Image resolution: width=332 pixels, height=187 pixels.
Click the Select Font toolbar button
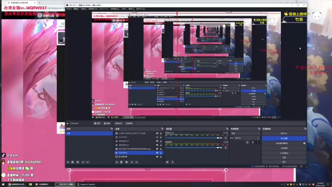[118, 123]
